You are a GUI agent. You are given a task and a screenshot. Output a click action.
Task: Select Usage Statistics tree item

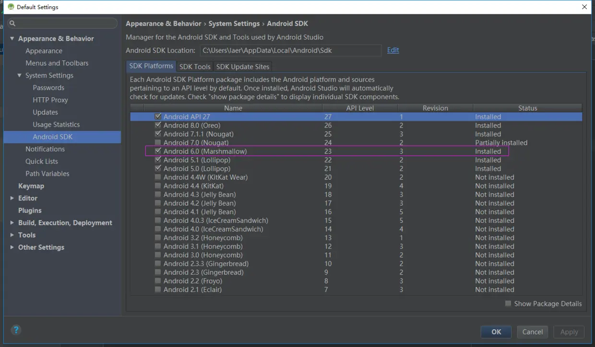pos(56,124)
